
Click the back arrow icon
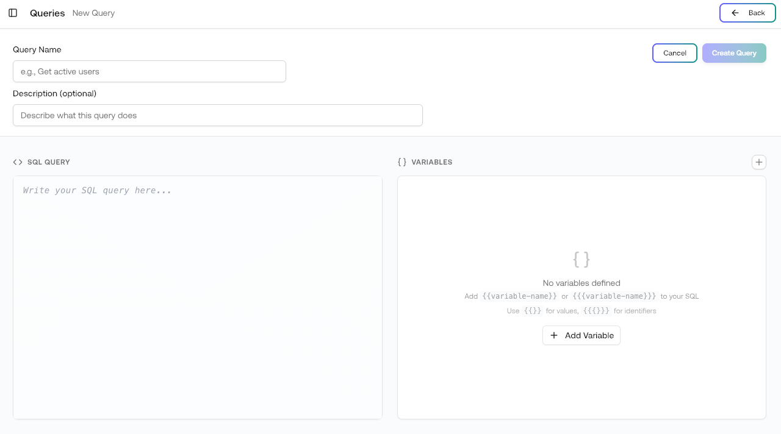tap(735, 13)
